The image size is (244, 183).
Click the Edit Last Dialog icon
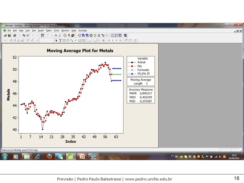pos(42,36)
